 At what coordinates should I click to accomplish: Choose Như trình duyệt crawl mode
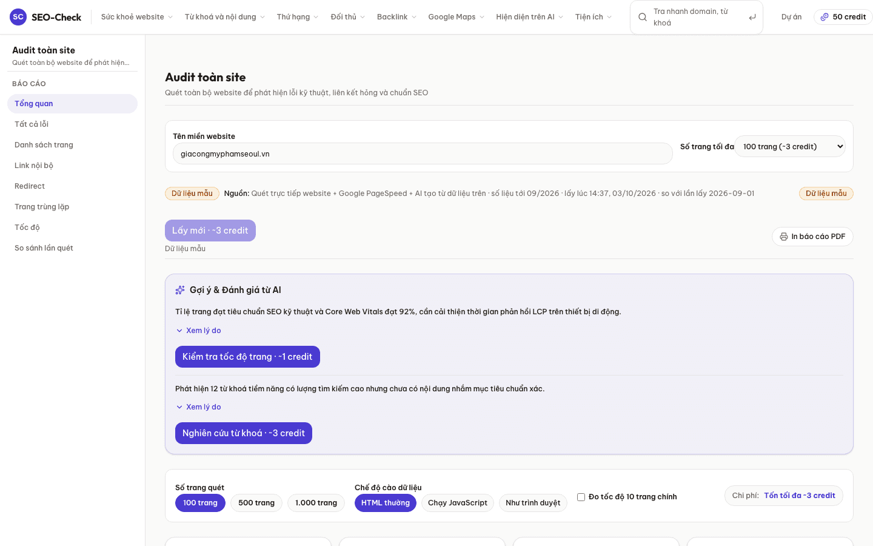click(x=533, y=503)
